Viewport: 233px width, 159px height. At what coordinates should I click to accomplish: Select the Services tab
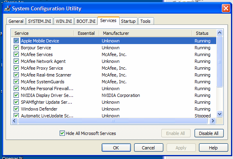tap(108, 20)
